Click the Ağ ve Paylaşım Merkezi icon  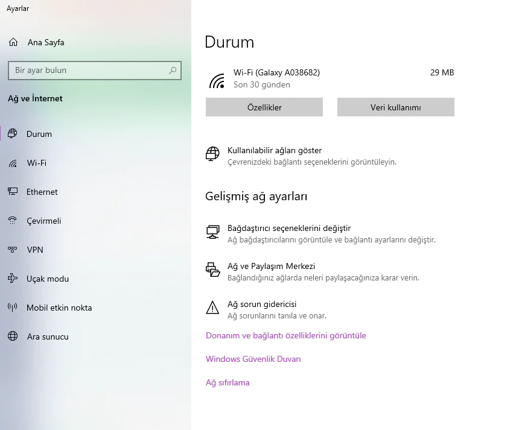[x=212, y=270]
